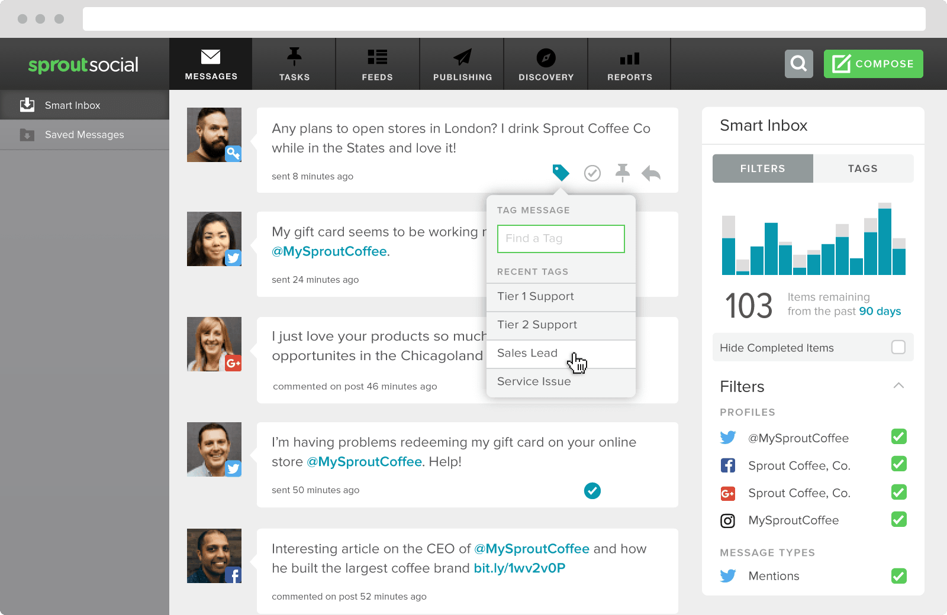947x615 pixels.
Task: Pin the London message as a task
Action: (622, 173)
